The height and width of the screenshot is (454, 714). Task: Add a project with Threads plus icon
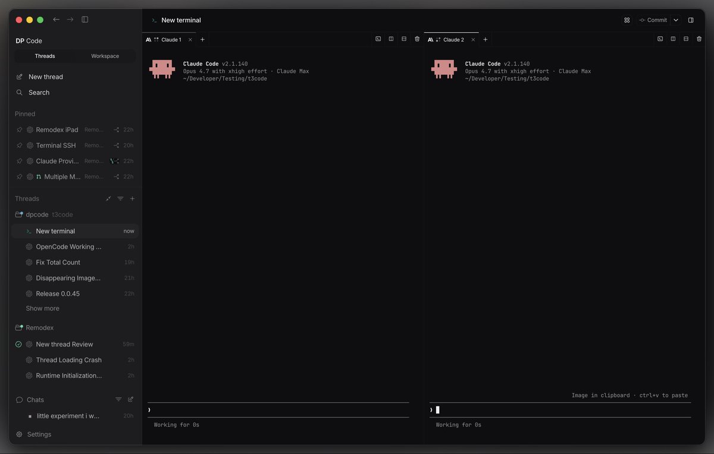point(132,199)
